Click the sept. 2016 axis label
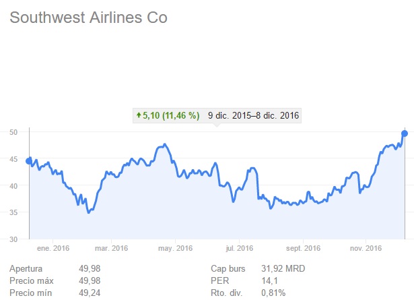 [302, 248]
